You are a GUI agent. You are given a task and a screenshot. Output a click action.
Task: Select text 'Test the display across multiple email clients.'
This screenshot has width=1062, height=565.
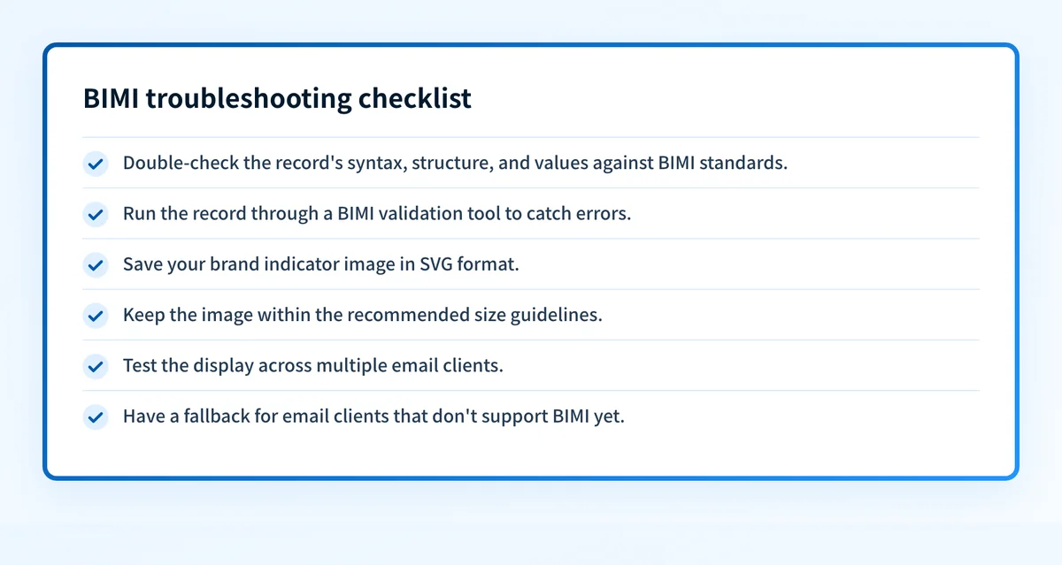313,366
